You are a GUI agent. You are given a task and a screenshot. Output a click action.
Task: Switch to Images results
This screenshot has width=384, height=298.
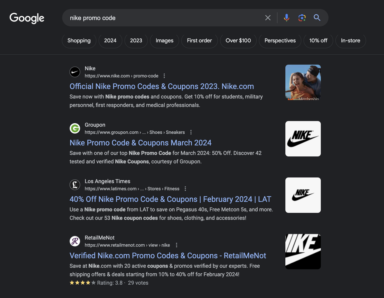(x=165, y=41)
